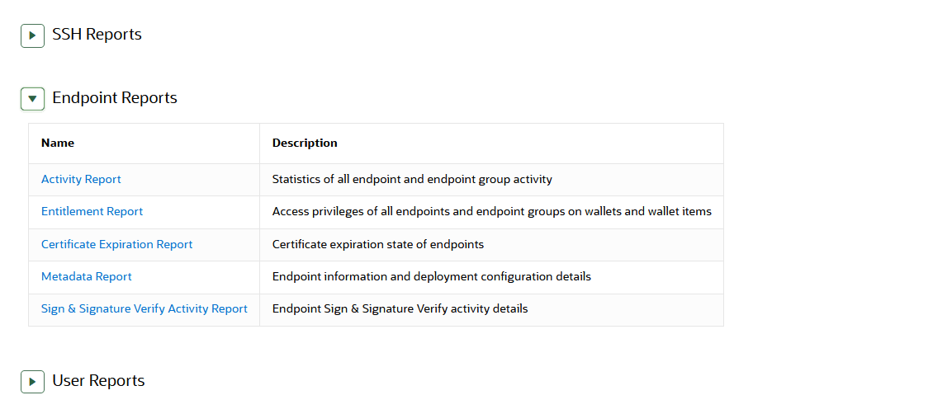This screenshot has width=933, height=414.
Task: Expand the User Reports section arrow
Action: coord(32,382)
